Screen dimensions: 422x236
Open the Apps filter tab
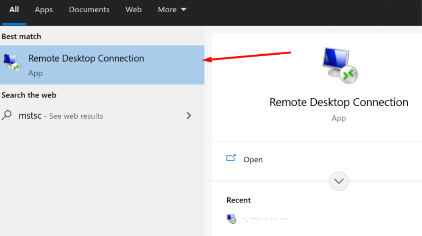43,10
